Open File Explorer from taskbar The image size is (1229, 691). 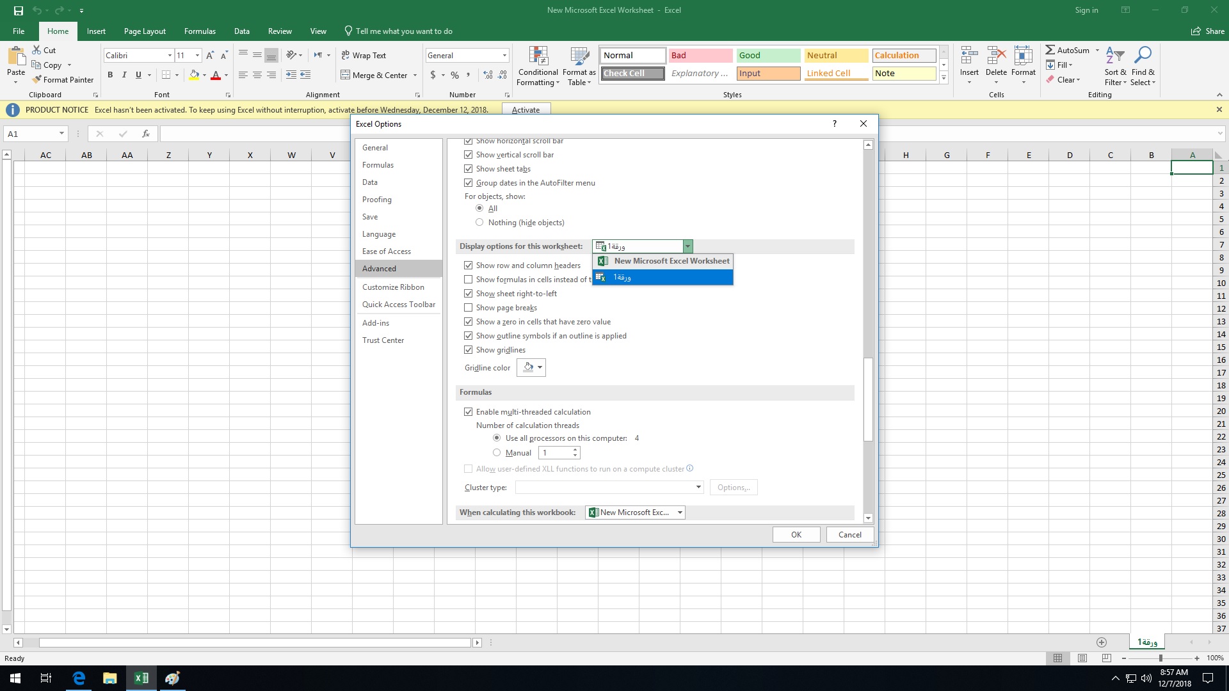(x=109, y=678)
